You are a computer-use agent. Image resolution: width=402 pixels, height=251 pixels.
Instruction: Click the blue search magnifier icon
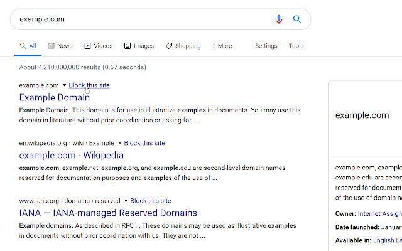(x=297, y=19)
